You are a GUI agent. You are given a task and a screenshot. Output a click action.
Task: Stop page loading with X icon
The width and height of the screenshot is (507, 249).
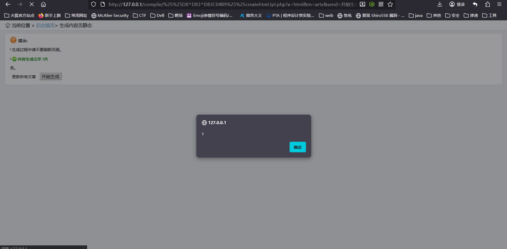click(31, 4)
